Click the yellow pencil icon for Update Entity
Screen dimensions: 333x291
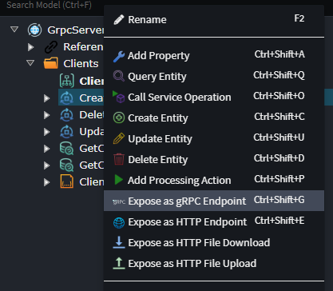pos(119,138)
